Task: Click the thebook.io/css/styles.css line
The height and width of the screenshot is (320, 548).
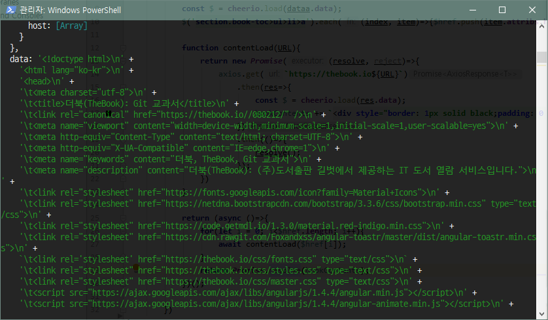Action: coord(220,271)
